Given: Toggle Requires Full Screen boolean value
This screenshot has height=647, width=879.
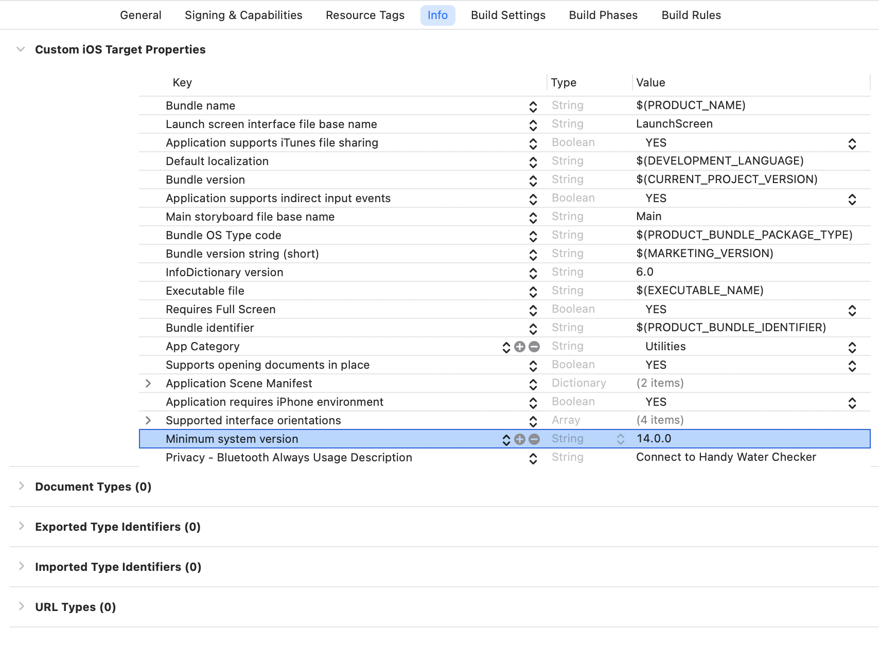Looking at the screenshot, I should point(852,310).
